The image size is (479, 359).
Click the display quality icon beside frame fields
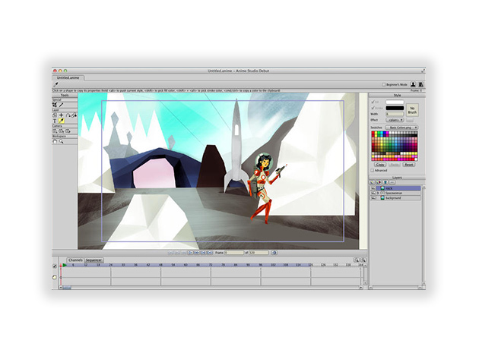274,253
